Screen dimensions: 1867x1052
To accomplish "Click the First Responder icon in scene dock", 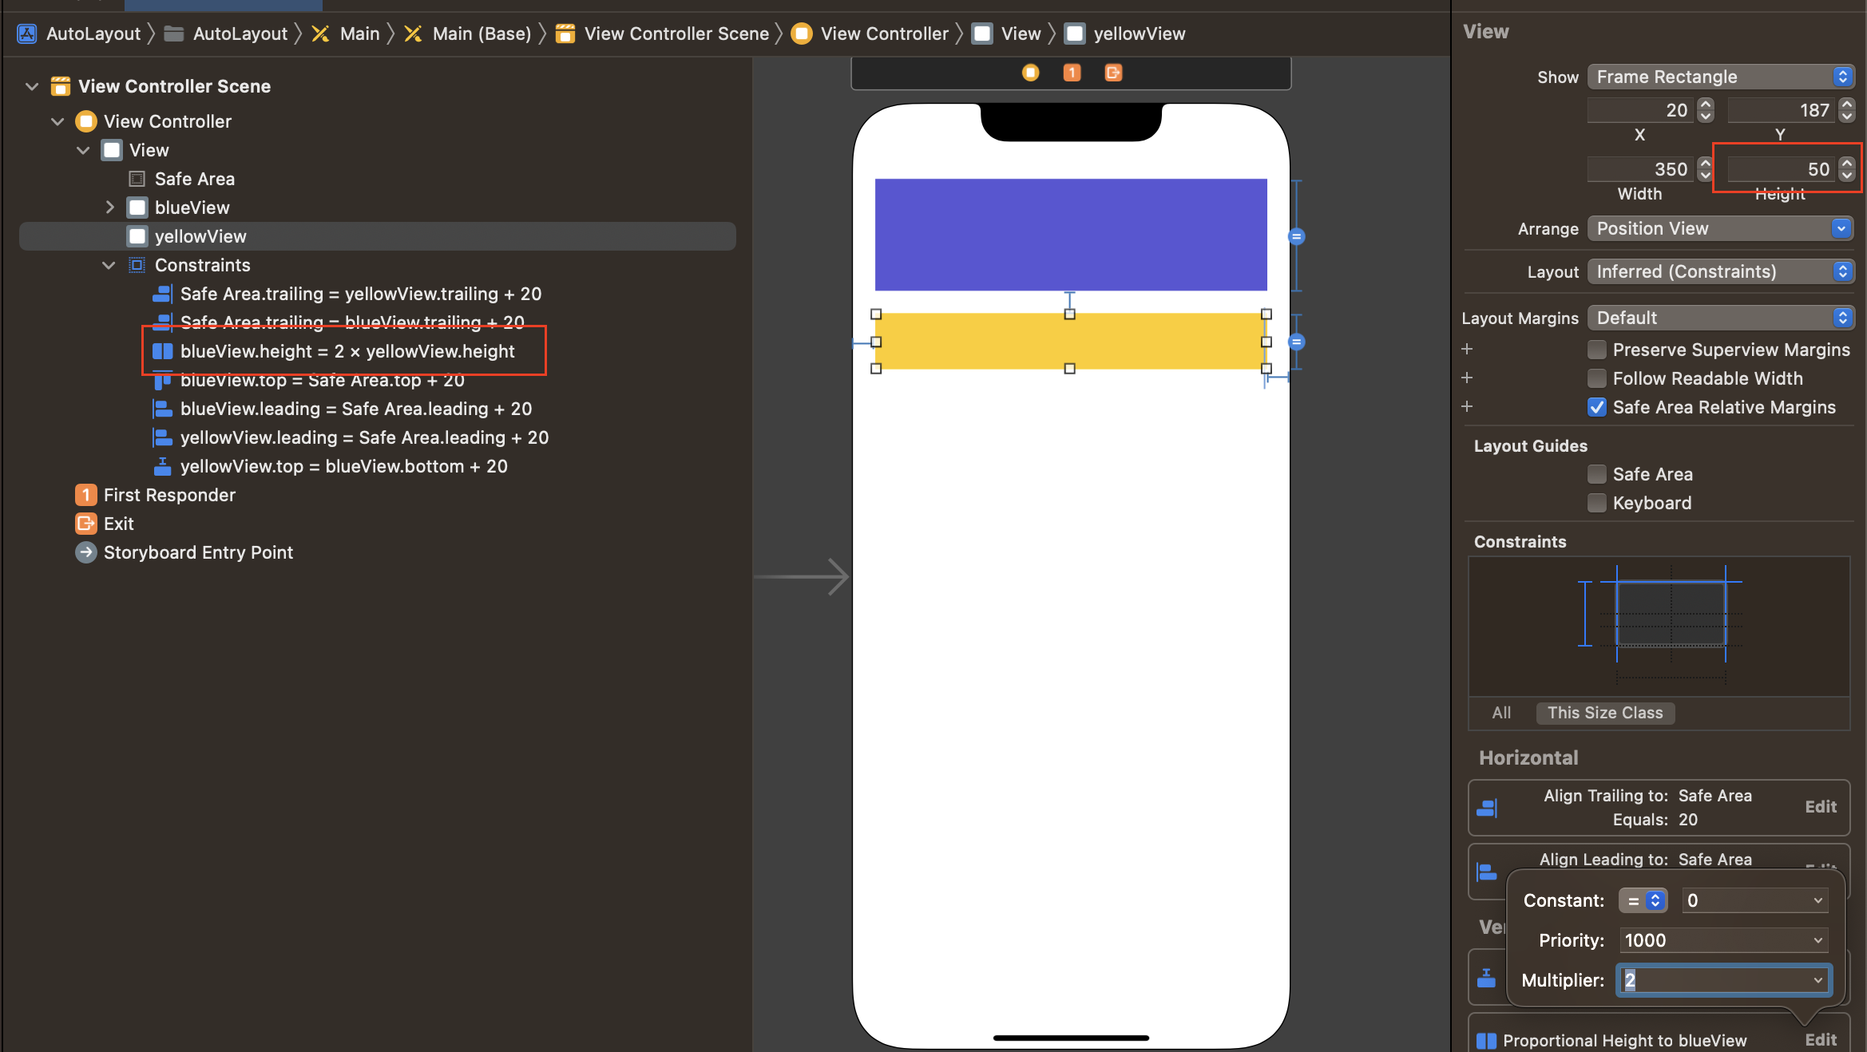I will click(x=1072, y=73).
